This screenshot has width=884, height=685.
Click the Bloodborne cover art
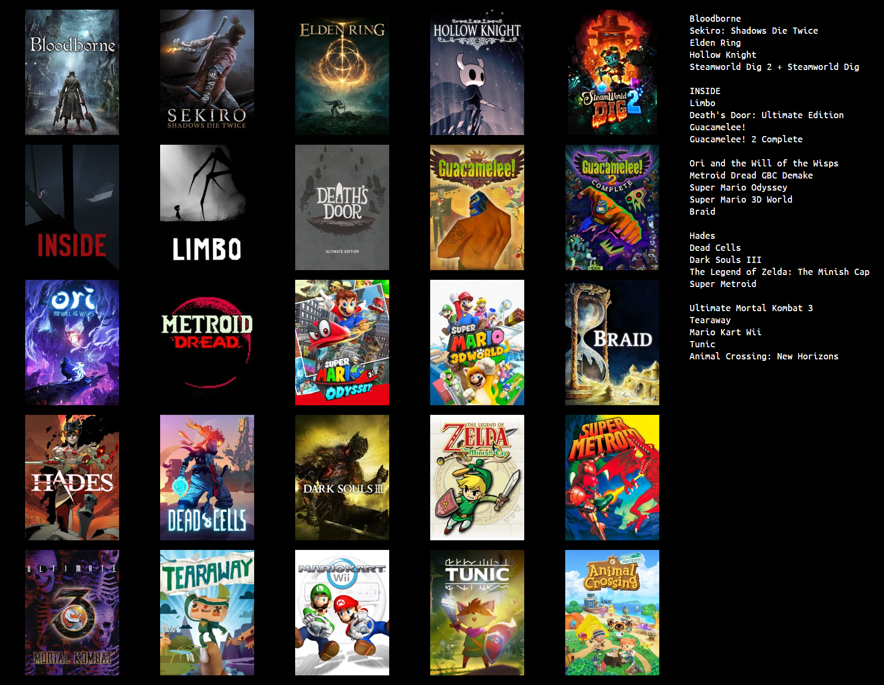[72, 72]
